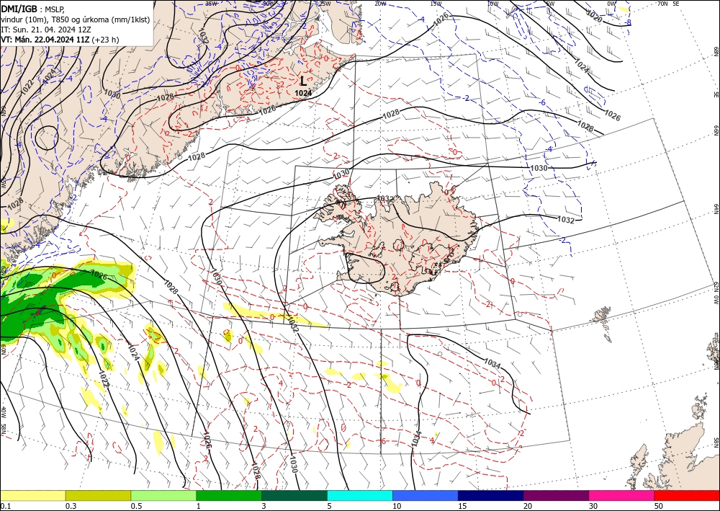Pick the green 1 mm legend swatch
720x511 pixels.
229,495
